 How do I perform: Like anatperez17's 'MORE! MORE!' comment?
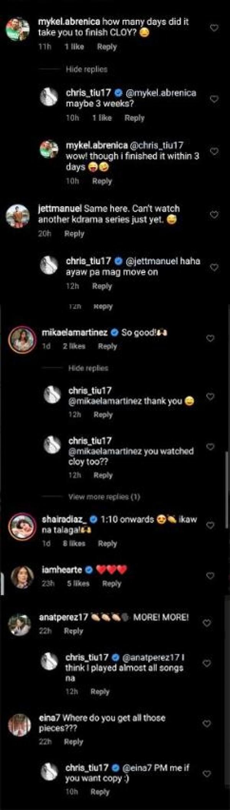tap(207, 623)
